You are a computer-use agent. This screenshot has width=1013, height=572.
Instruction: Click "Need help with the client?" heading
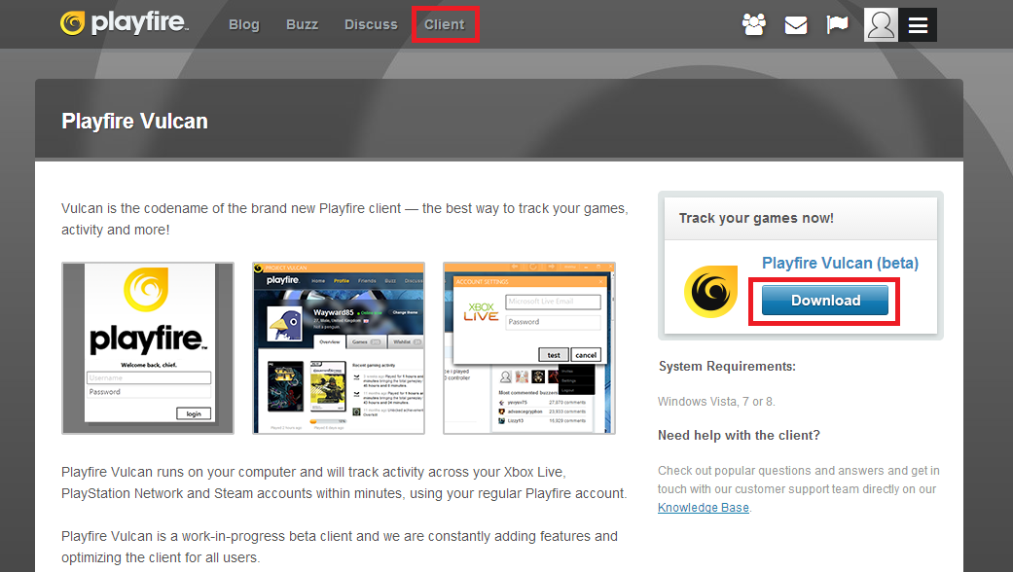click(739, 435)
